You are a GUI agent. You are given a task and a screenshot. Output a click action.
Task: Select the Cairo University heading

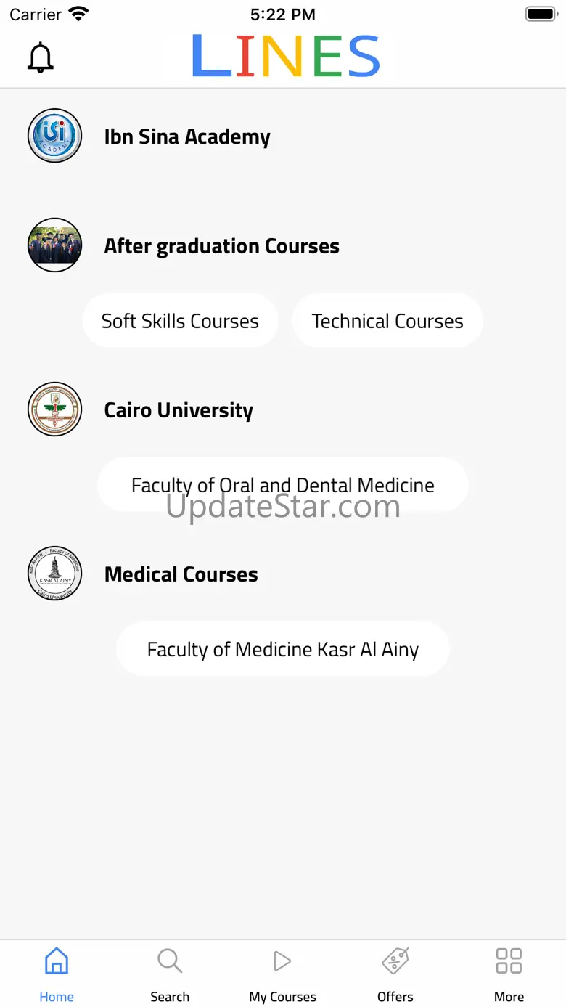click(x=179, y=410)
